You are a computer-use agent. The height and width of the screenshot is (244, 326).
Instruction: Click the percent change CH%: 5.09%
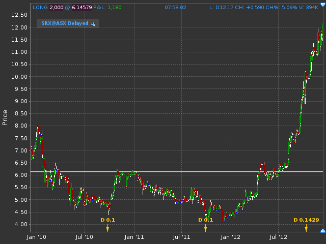click(281, 8)
